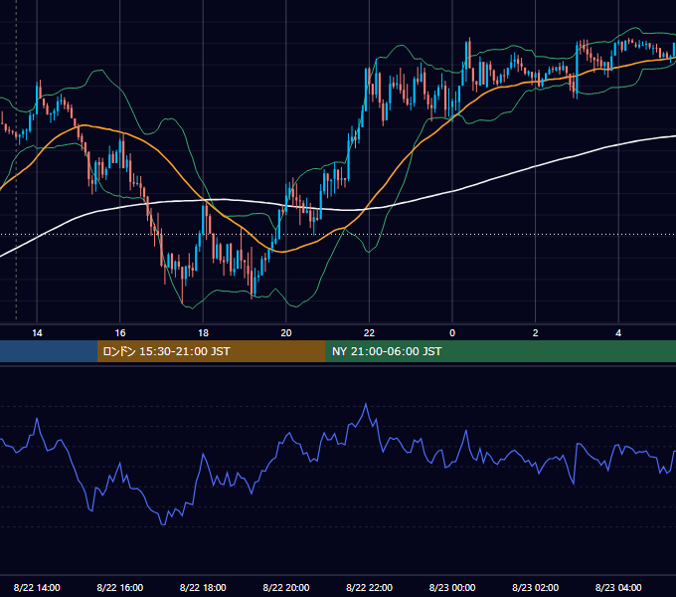Image resolution: width=676 pixels, height=597 pixels.
Task: Click the 8/22 14:00 date label
Action: [x=37, y=587]
